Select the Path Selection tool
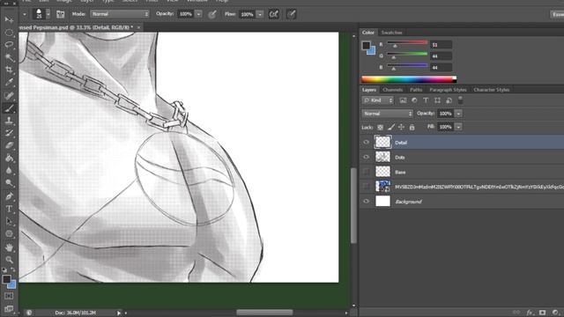 (9, 221)
